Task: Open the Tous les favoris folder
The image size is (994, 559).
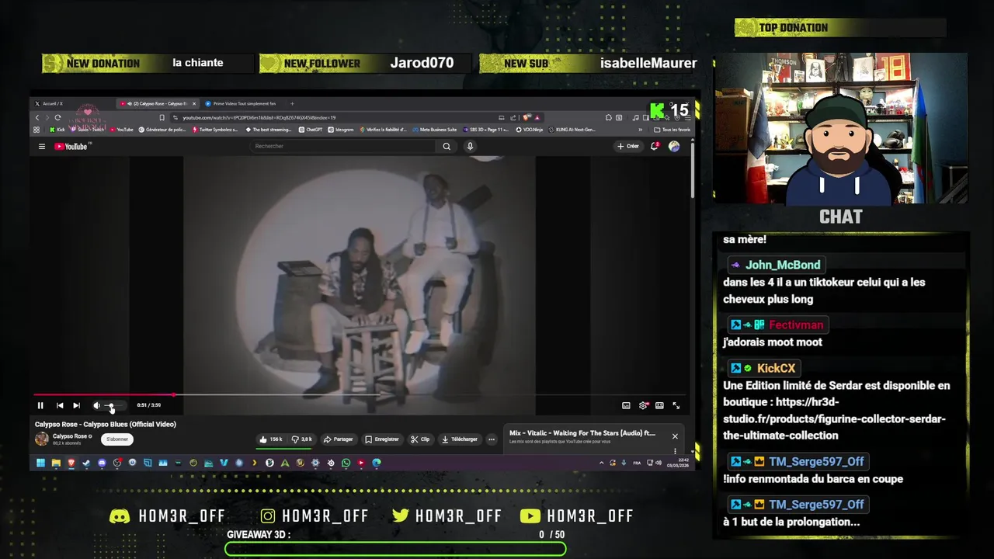Action: tap(673, 130)
